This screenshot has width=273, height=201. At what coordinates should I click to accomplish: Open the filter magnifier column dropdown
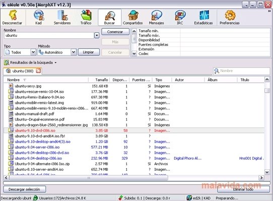[x=217, y=71]
